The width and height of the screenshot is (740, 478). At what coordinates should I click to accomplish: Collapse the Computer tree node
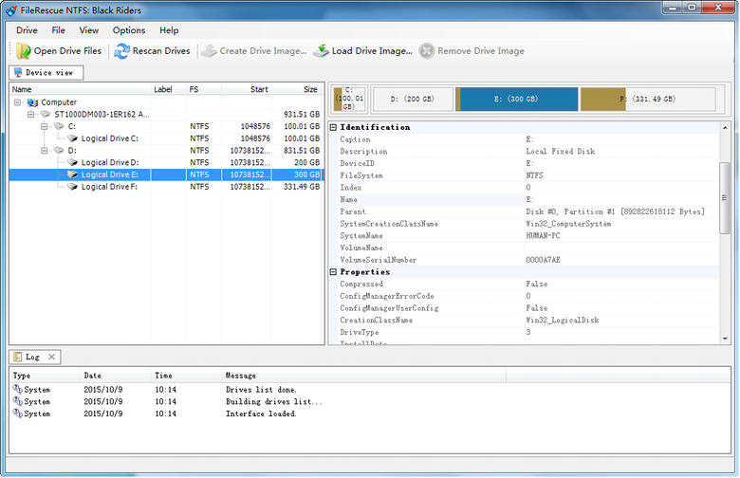[18, 102]
